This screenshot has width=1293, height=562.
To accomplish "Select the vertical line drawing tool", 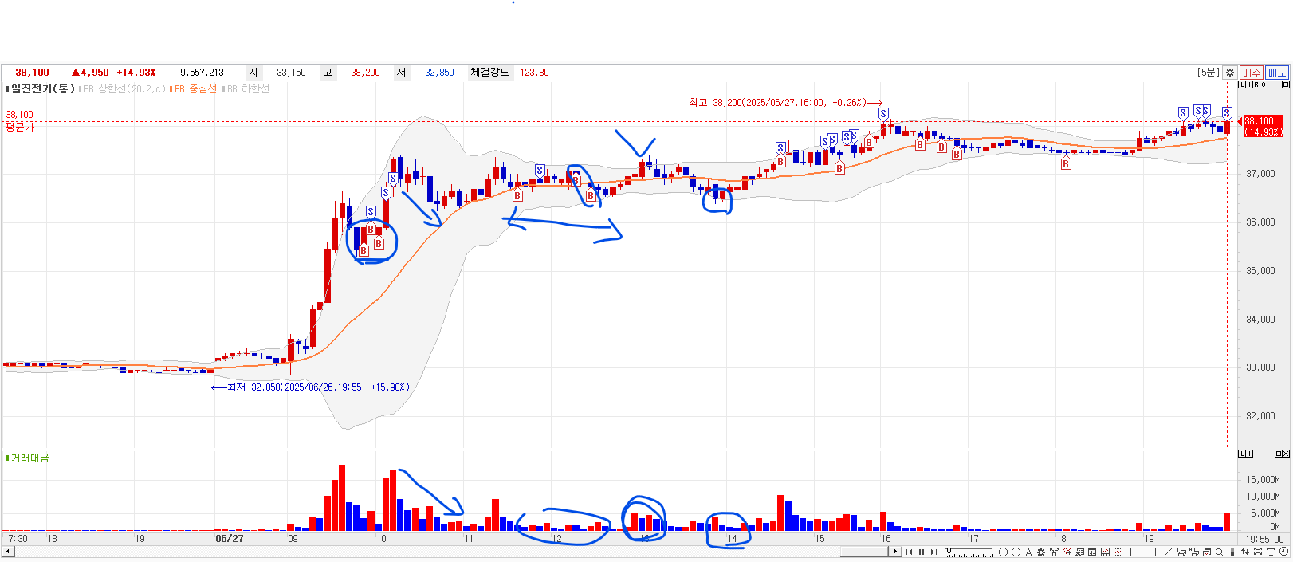I will (x=1156, y=552).
